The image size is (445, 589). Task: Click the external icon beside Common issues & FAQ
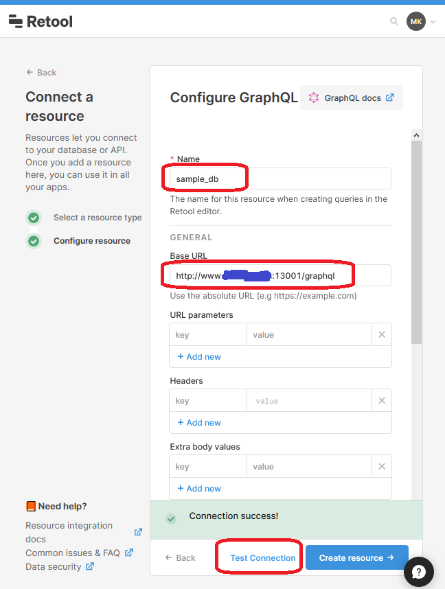[x=129, y=553]
